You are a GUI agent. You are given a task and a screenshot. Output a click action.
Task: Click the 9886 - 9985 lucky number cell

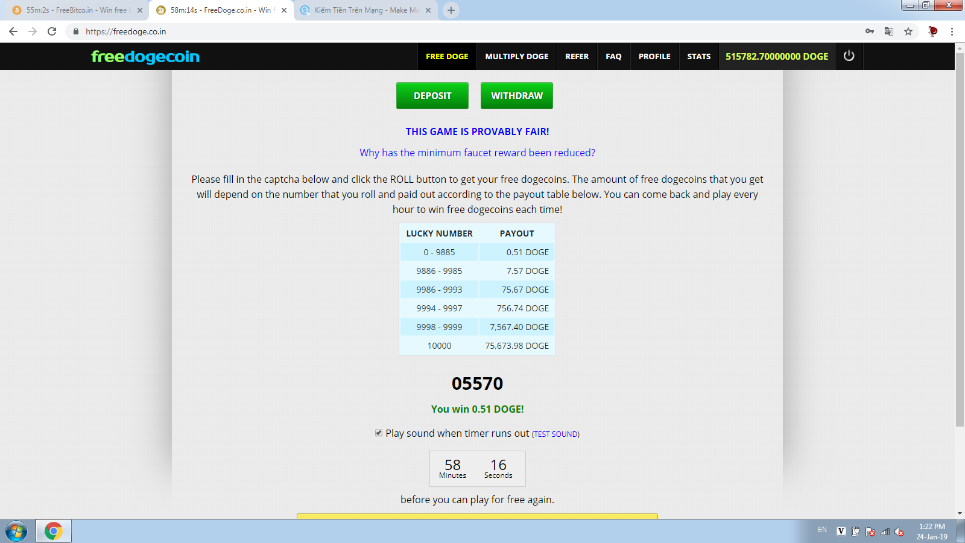coord(439,271)
